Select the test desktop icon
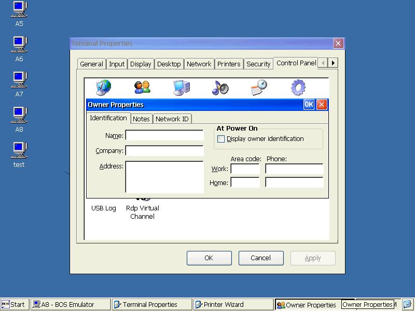This screenshot has width=415, height=311. tap(19, 155)
